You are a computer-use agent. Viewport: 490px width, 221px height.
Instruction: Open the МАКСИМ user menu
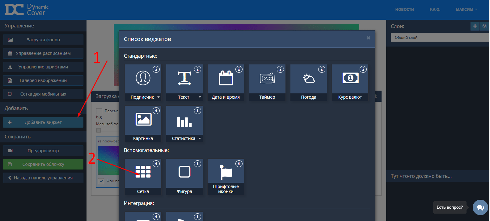(466, 10)
